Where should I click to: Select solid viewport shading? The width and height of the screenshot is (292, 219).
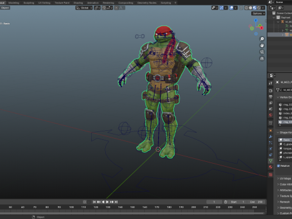pyautogui.click(x=251, y=8)
